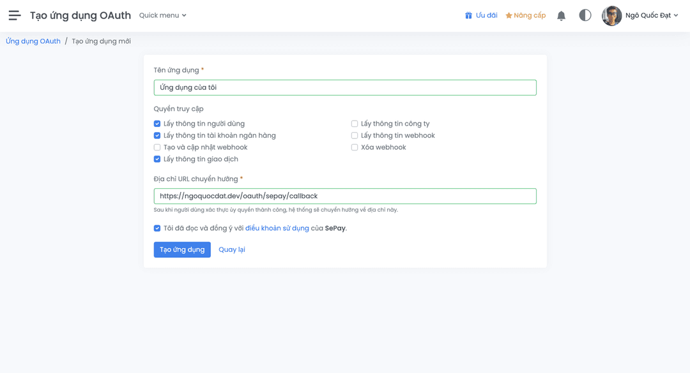Open the hamburger sidebar menu
The width and height of the screenshot is (690, 373).
tap(15, 15)
